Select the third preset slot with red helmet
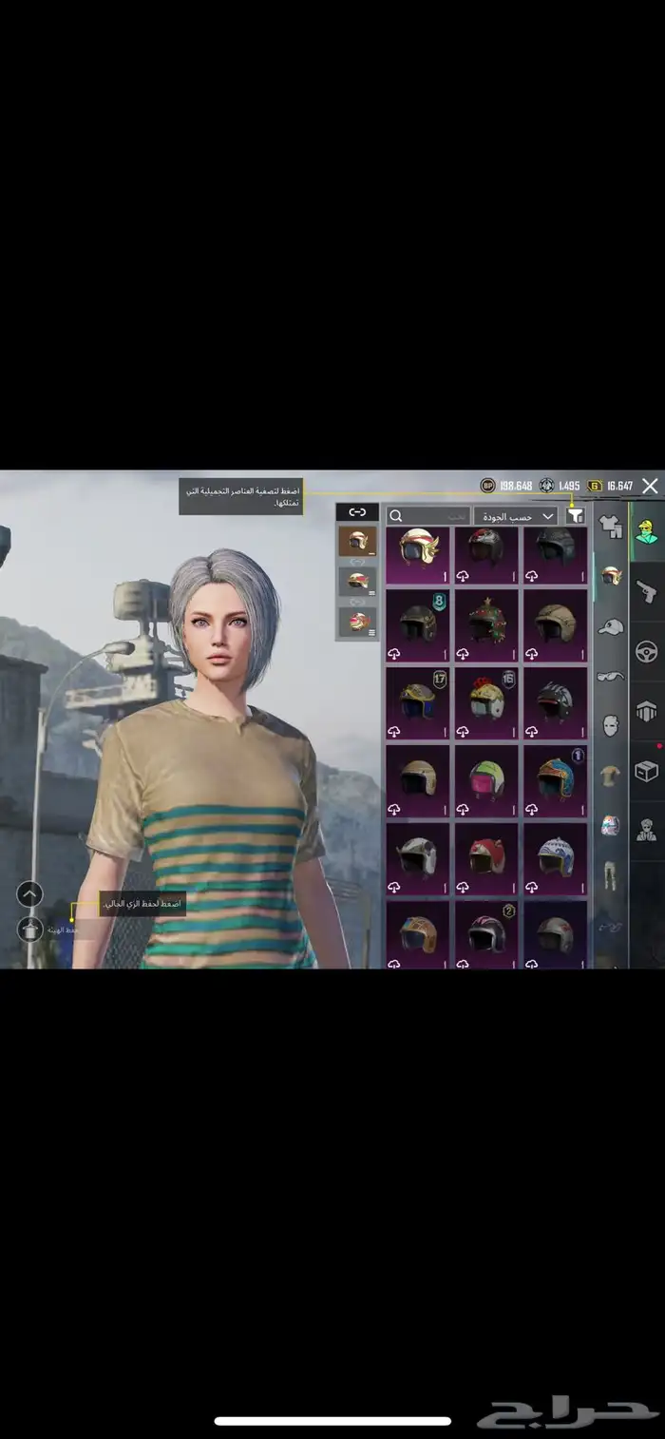665x1439 pixels. click(357, 622)
